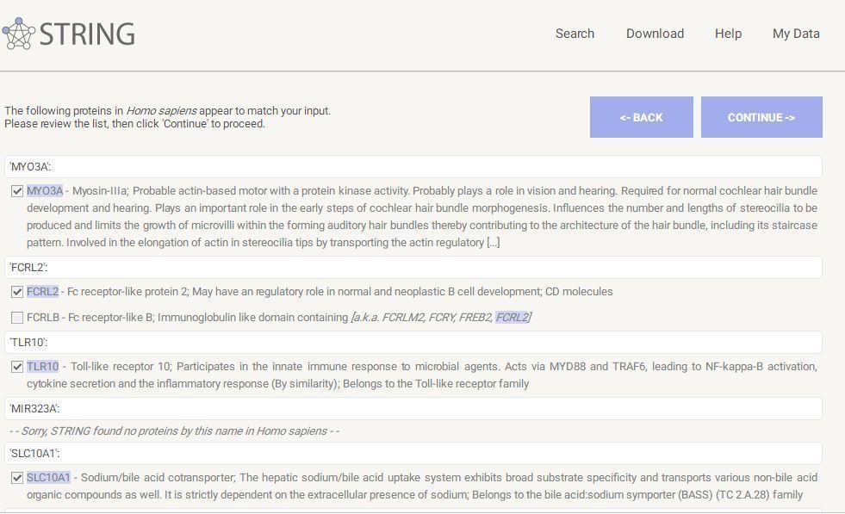Click the 'SLC10A1': query header row
Image resolution: width=845 pixels, height=514 pixels.
[413, 454]
